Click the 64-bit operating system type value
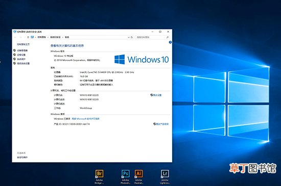 (x=96, y=81)
